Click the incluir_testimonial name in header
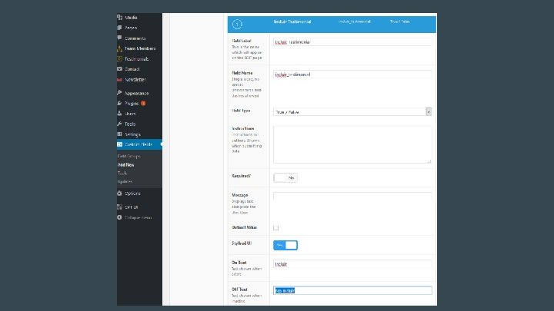 click(355, 22)
